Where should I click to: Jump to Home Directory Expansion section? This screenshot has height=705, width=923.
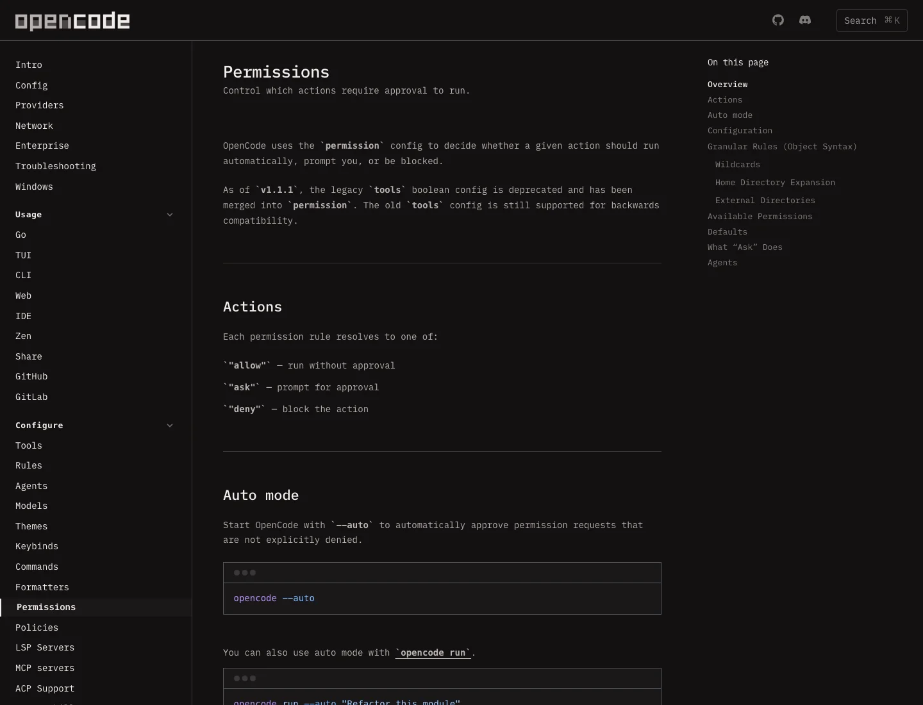pyautogui.click(x=775, y=182)
